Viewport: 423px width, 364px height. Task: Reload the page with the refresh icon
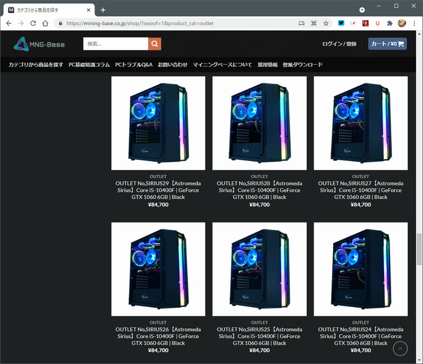coord(33,23)
